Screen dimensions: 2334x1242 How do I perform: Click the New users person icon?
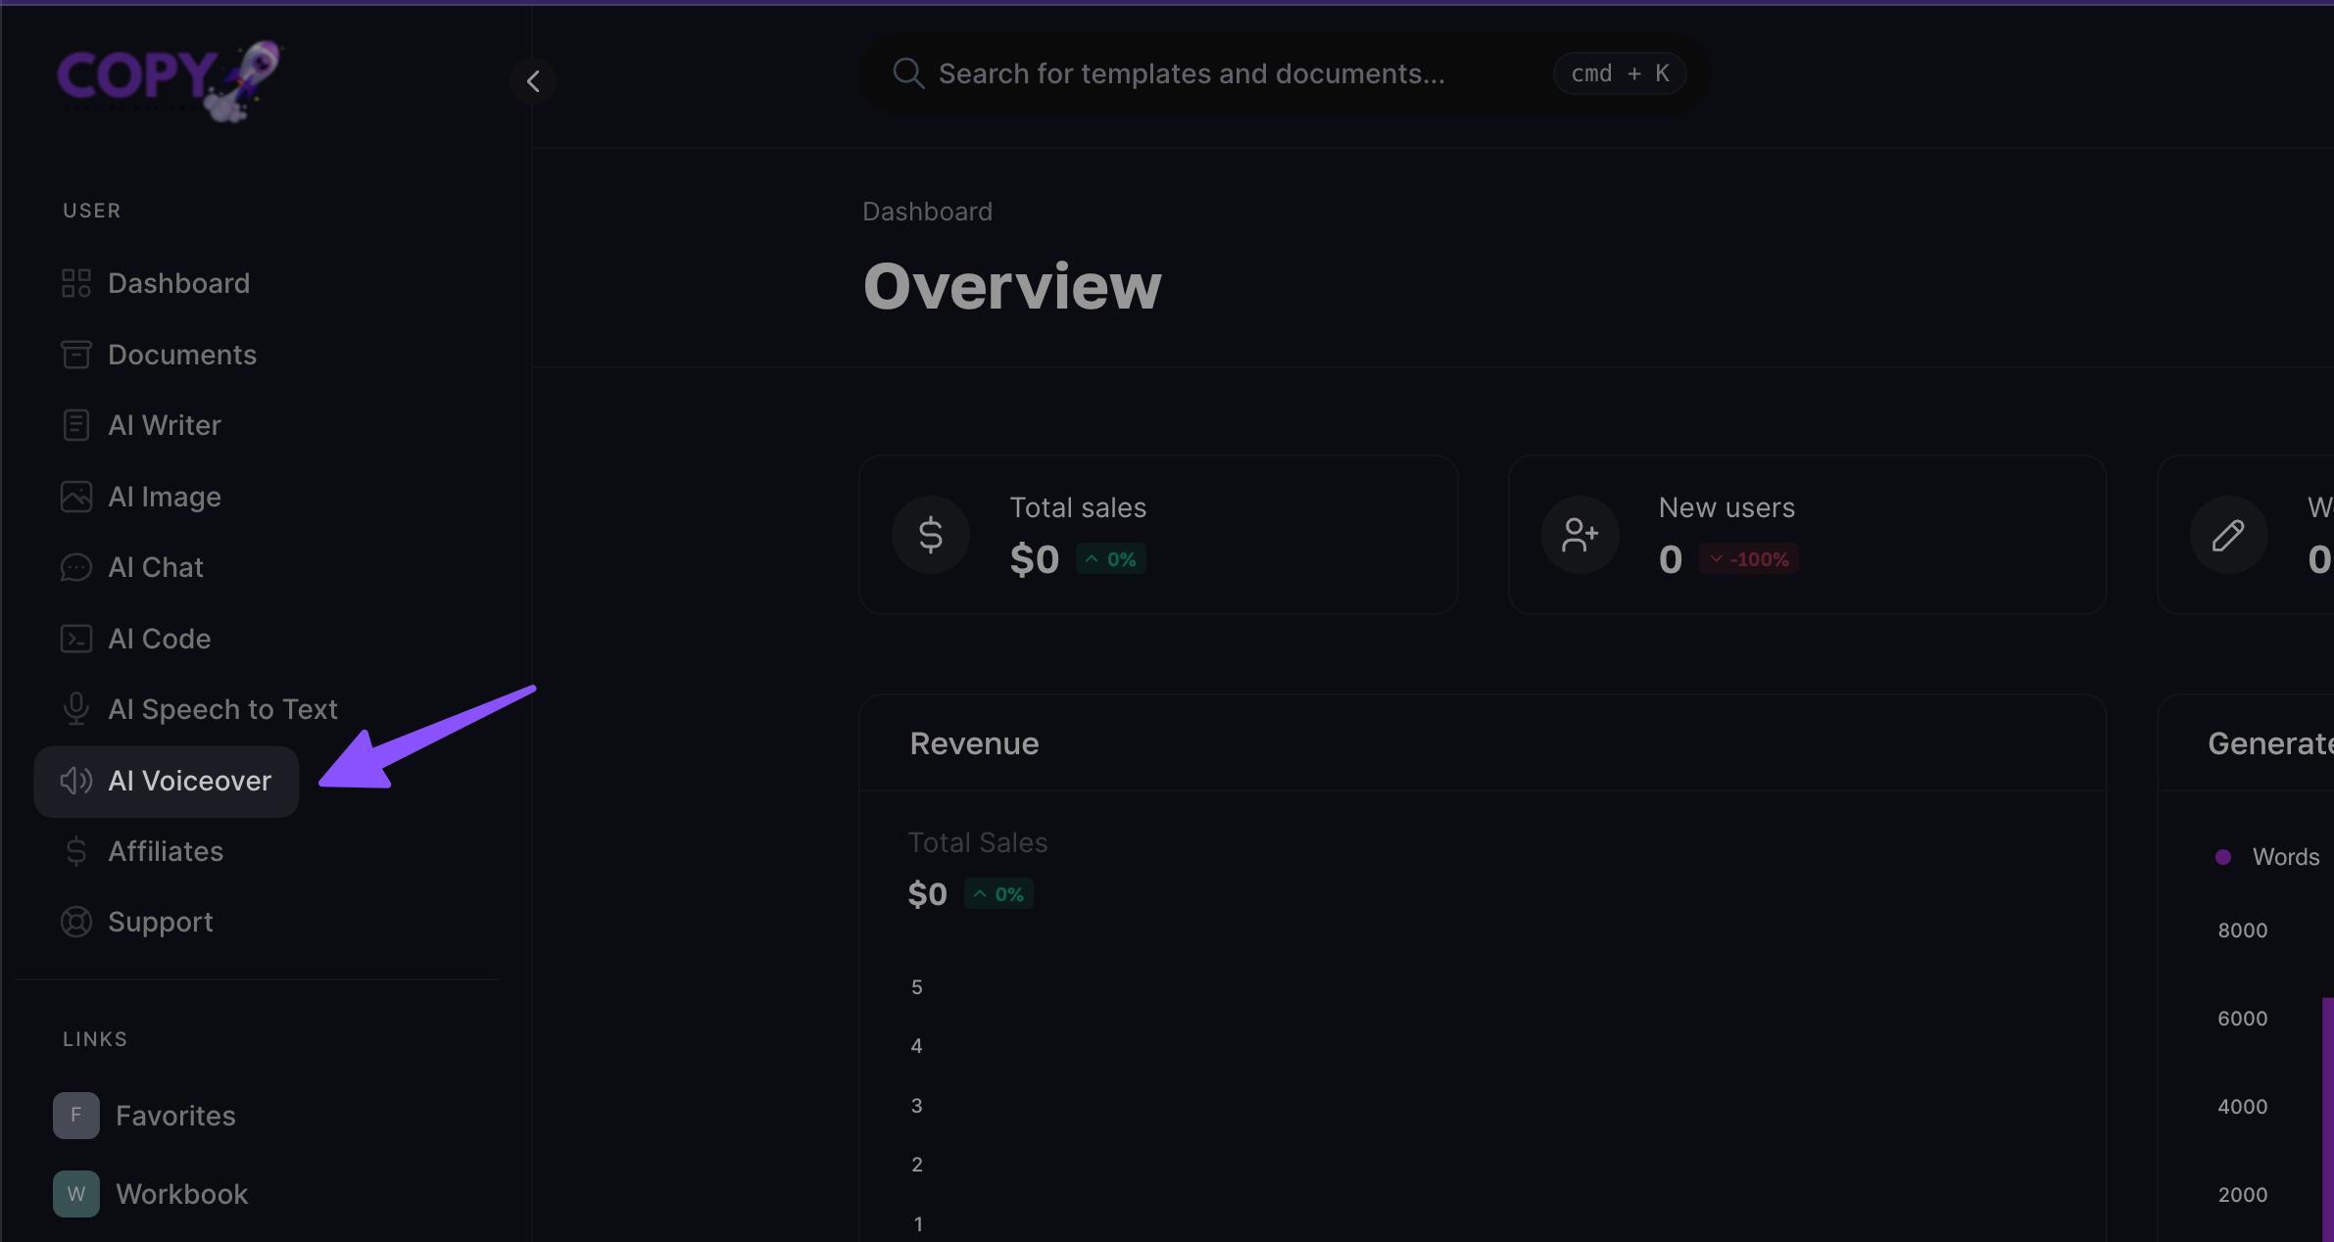pos(1580,535)
